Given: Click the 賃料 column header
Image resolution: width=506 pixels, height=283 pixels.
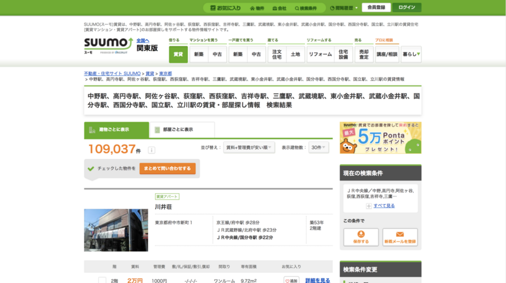Looking at the screenshot, I should 135,267.
